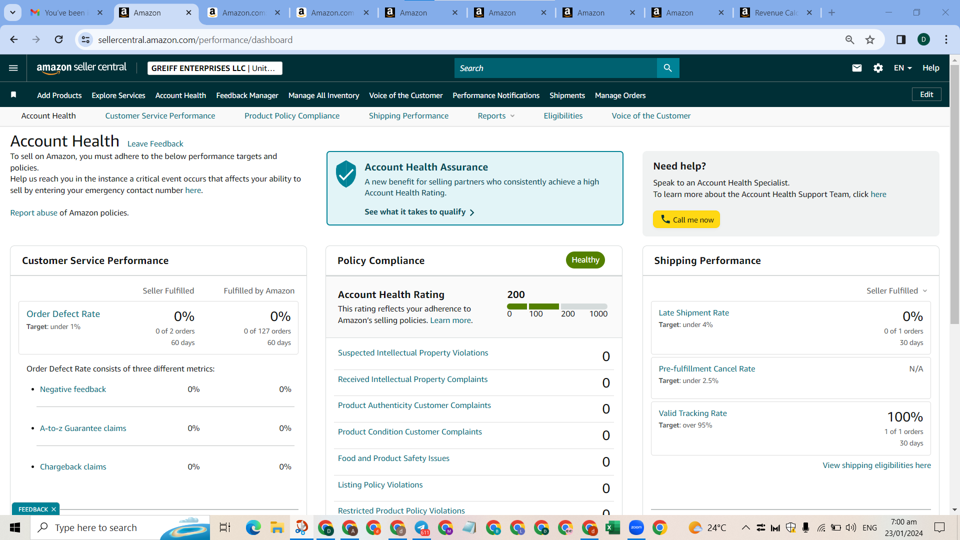Image resolution: width=960 pixels, height=540 pixels.
Task: Close the FEEDBACK tab widget
Action: 53,509
